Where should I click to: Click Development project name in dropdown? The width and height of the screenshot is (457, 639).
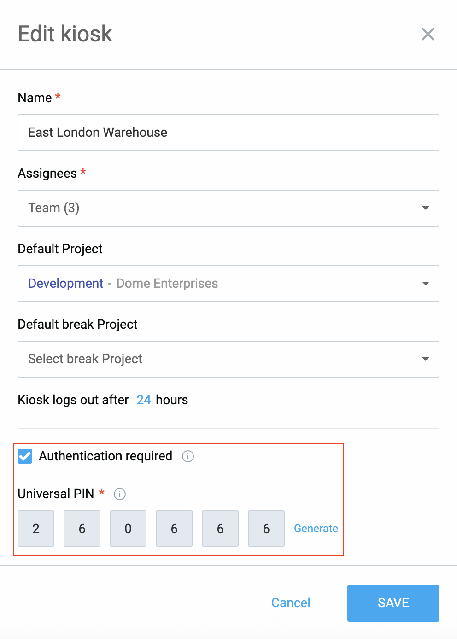click(66, 284)
